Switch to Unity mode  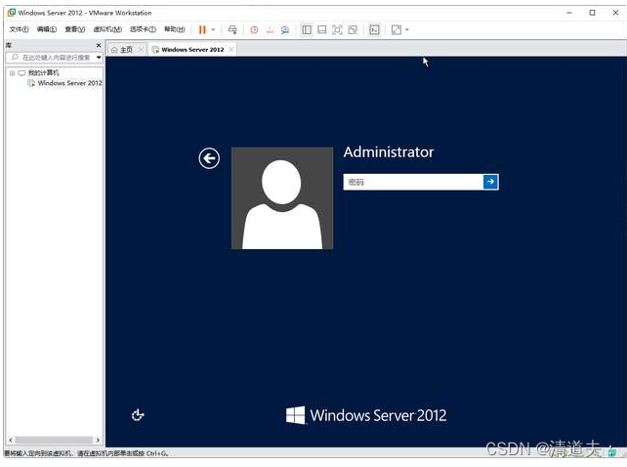pyautogui.click(x=353, y=29)
